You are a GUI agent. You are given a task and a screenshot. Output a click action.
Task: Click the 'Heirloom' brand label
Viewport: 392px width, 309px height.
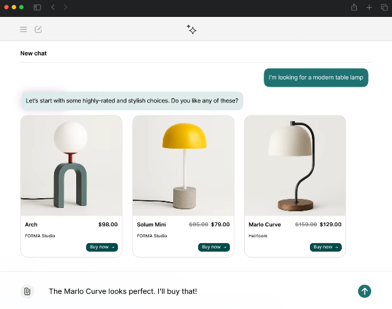[258, 236]
